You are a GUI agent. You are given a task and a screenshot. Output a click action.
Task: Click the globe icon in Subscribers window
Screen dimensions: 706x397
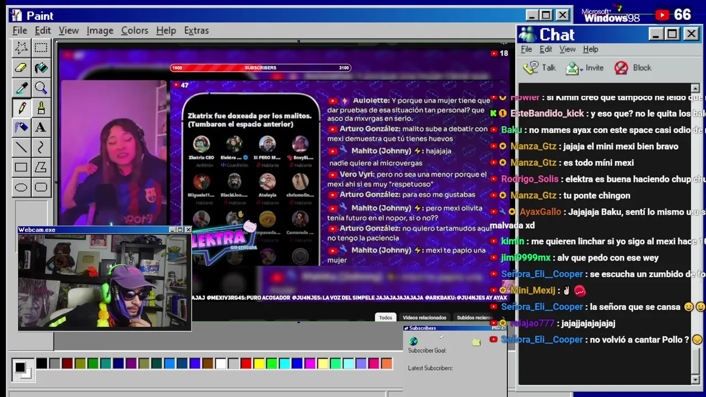[413, 341]
